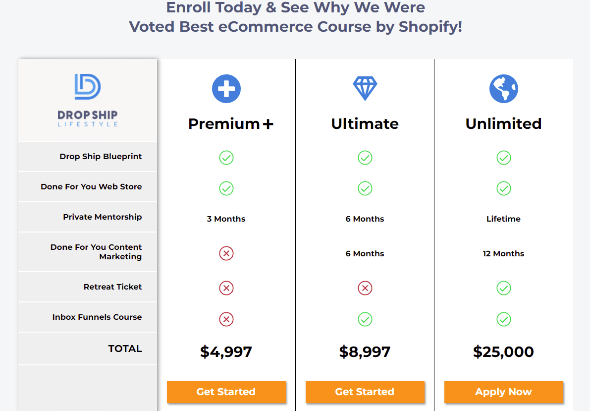Click the Apply Now button
Screen dimensions: 590x411
click(503, 392)
